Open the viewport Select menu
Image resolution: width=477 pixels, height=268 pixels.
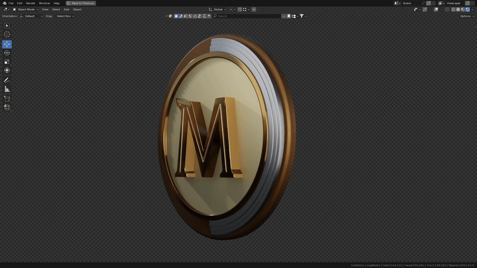pos(55,10)
